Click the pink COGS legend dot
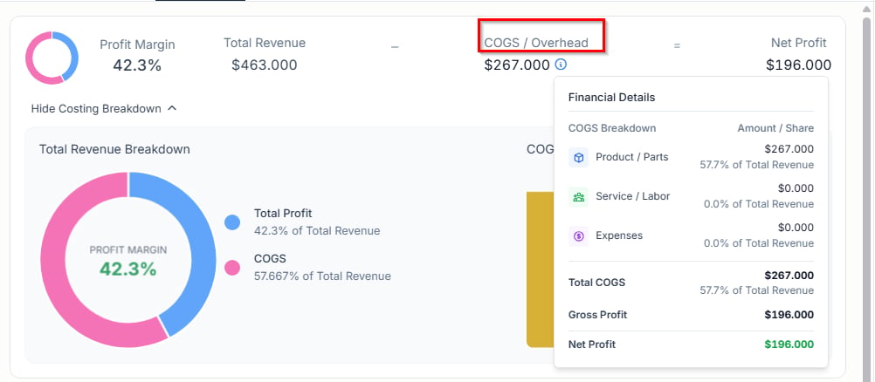Image resolution: width=875 pixels, height=382 pixels. 232,268
